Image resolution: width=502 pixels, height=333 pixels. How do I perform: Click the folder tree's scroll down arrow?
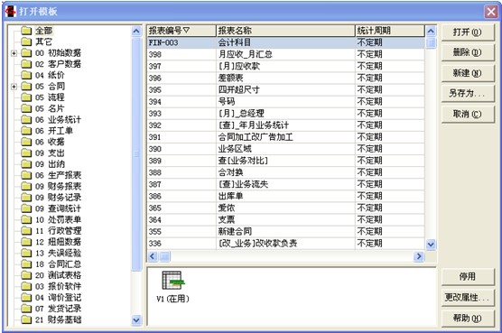[x=136, y=319]
